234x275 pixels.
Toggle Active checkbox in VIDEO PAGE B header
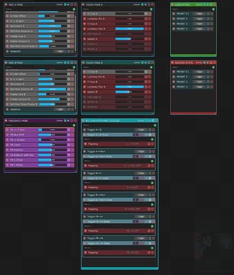[142, 63]
